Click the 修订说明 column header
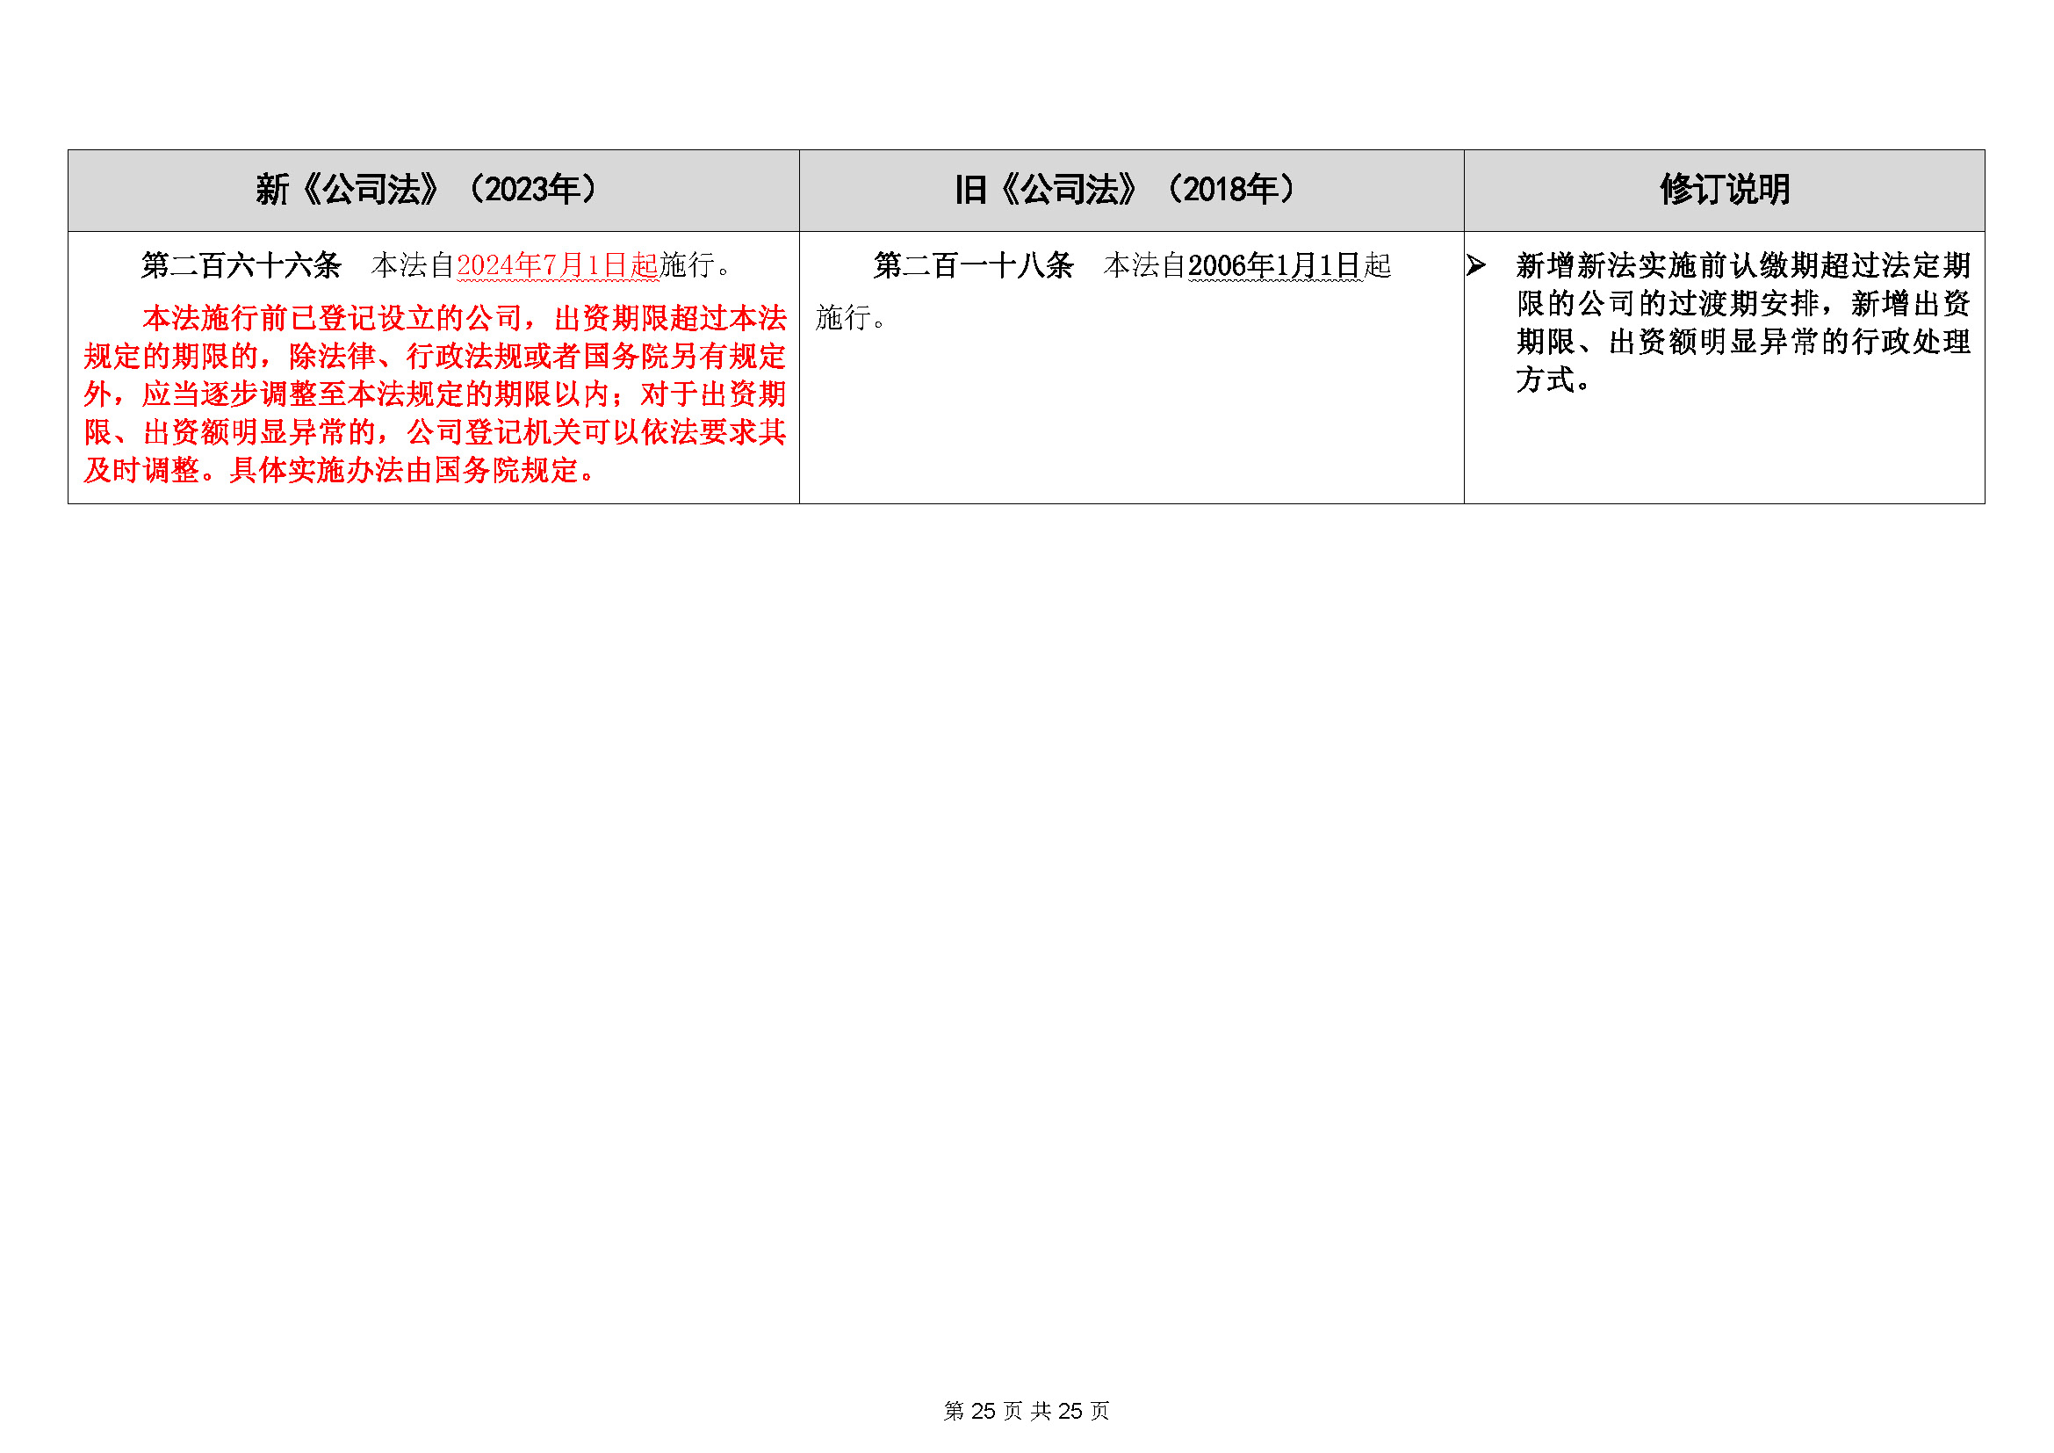The image size is (2054, 1453). click(x=1723, y=190)
